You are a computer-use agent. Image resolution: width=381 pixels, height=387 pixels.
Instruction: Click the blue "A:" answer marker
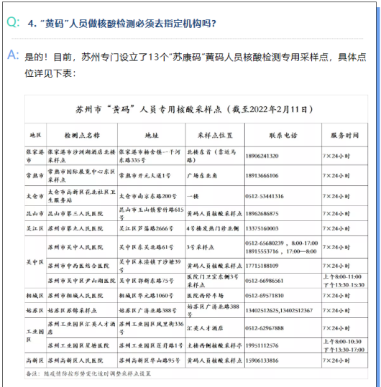click(x=13, y=55)
